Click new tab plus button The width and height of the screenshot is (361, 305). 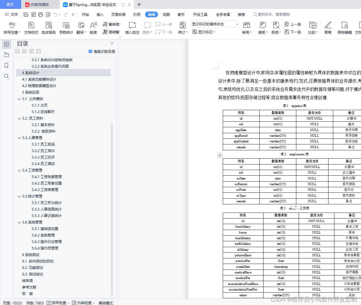[x=139, y=4]
